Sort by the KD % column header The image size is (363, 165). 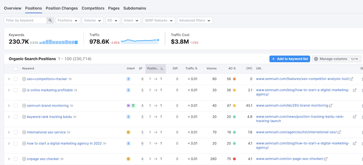click(x=232, y=69)
